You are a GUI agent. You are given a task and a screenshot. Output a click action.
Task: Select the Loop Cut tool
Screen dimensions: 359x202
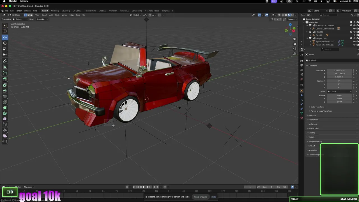5,97
